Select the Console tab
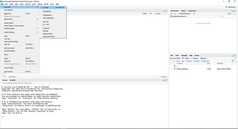238x129 pixels. point(5,80)
